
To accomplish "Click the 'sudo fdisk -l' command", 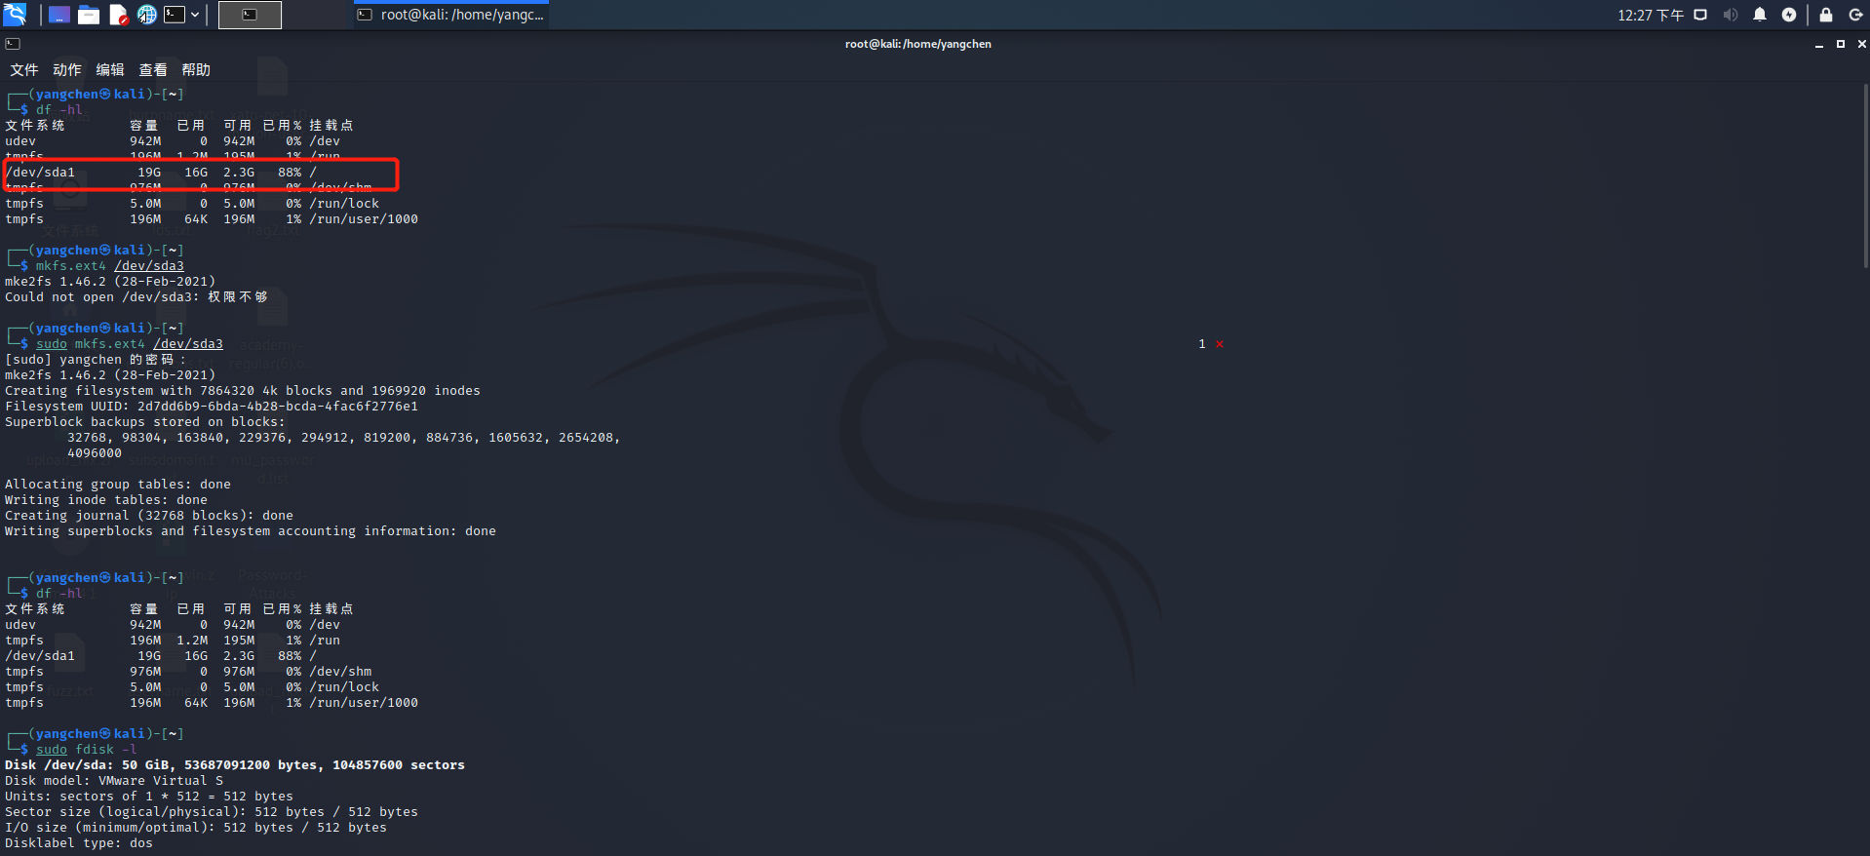I will (87, 750).
